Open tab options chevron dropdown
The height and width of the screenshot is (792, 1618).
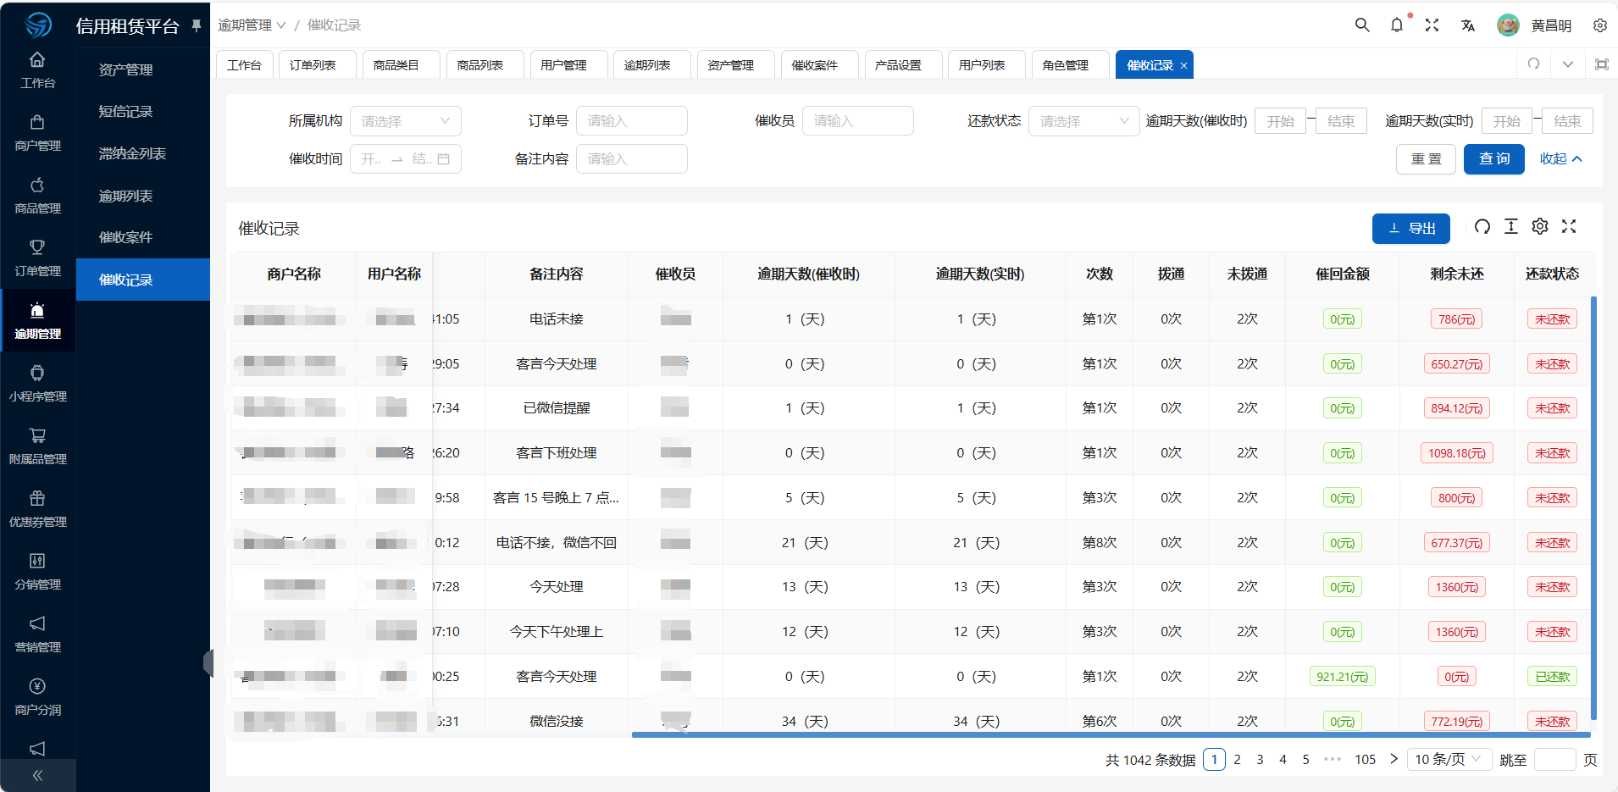point(1568,64)
